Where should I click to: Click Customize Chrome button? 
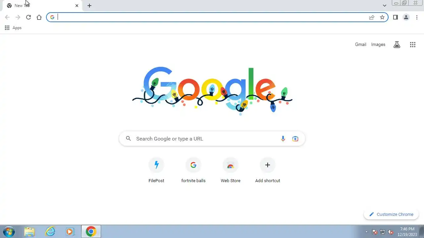tap(391, 215)
